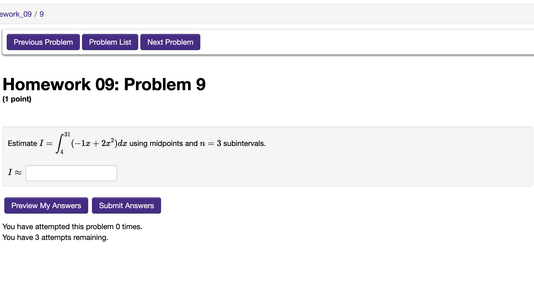Return to Problem List page
The image size is (534, 307).
pyautogui.click(x=110, y=42)
